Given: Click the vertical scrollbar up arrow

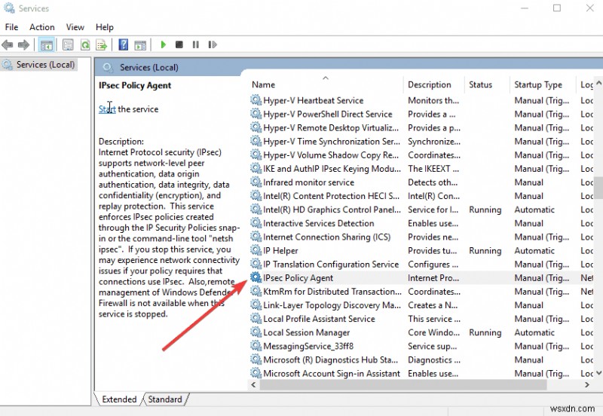Looking at the screenshot, I should pyautogui.click(x=598, y=83).
